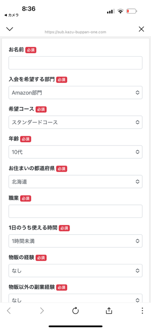Focus the 職業 text field
Viewport: 151px width, 330px height.
click(75, 211)
